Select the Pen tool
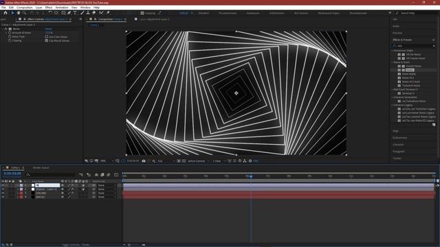Image resolution: width=440 pixels, height=247 pixels. click(69, 13)
